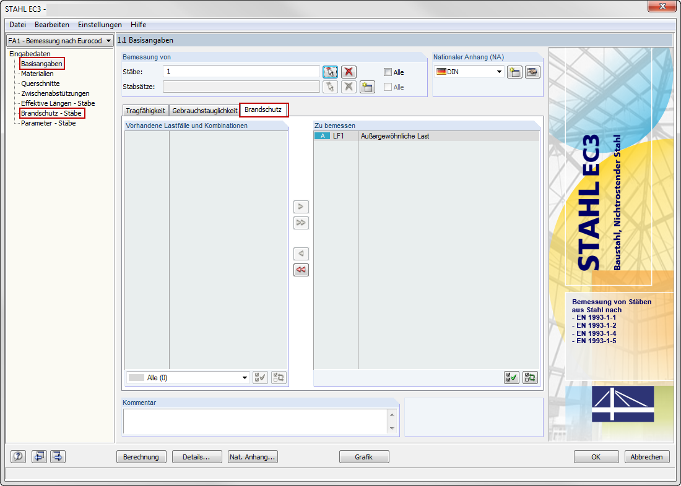Open the Bearbeiten menu
This screenshot has height=486, width=681.
click(52, 25)
